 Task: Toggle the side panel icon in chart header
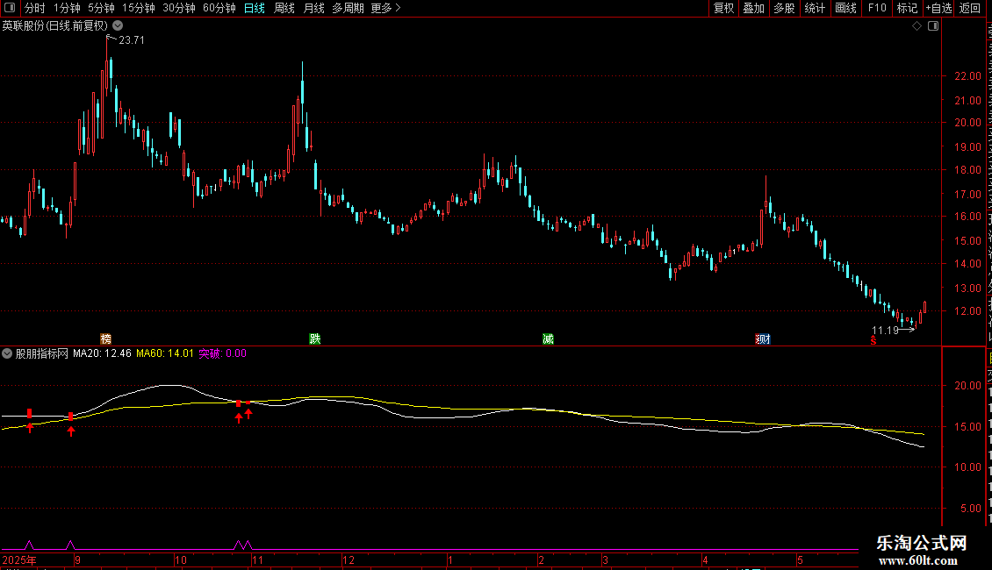tap(933, 26)
